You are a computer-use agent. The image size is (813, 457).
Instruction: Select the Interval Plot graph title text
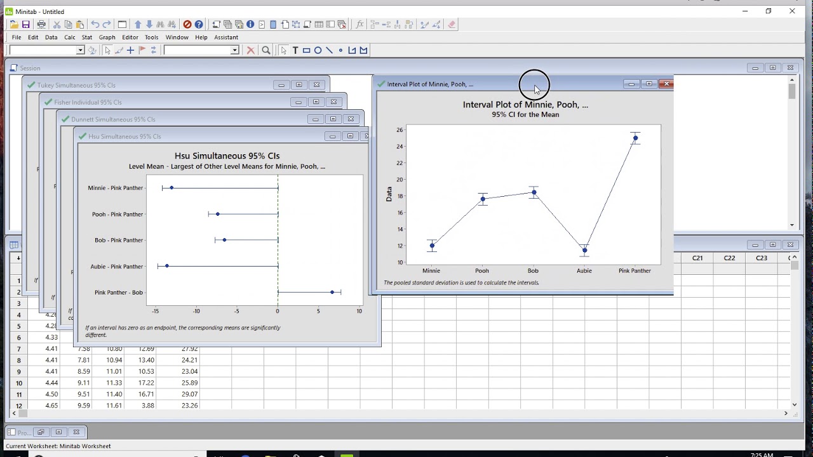(525, 105)
